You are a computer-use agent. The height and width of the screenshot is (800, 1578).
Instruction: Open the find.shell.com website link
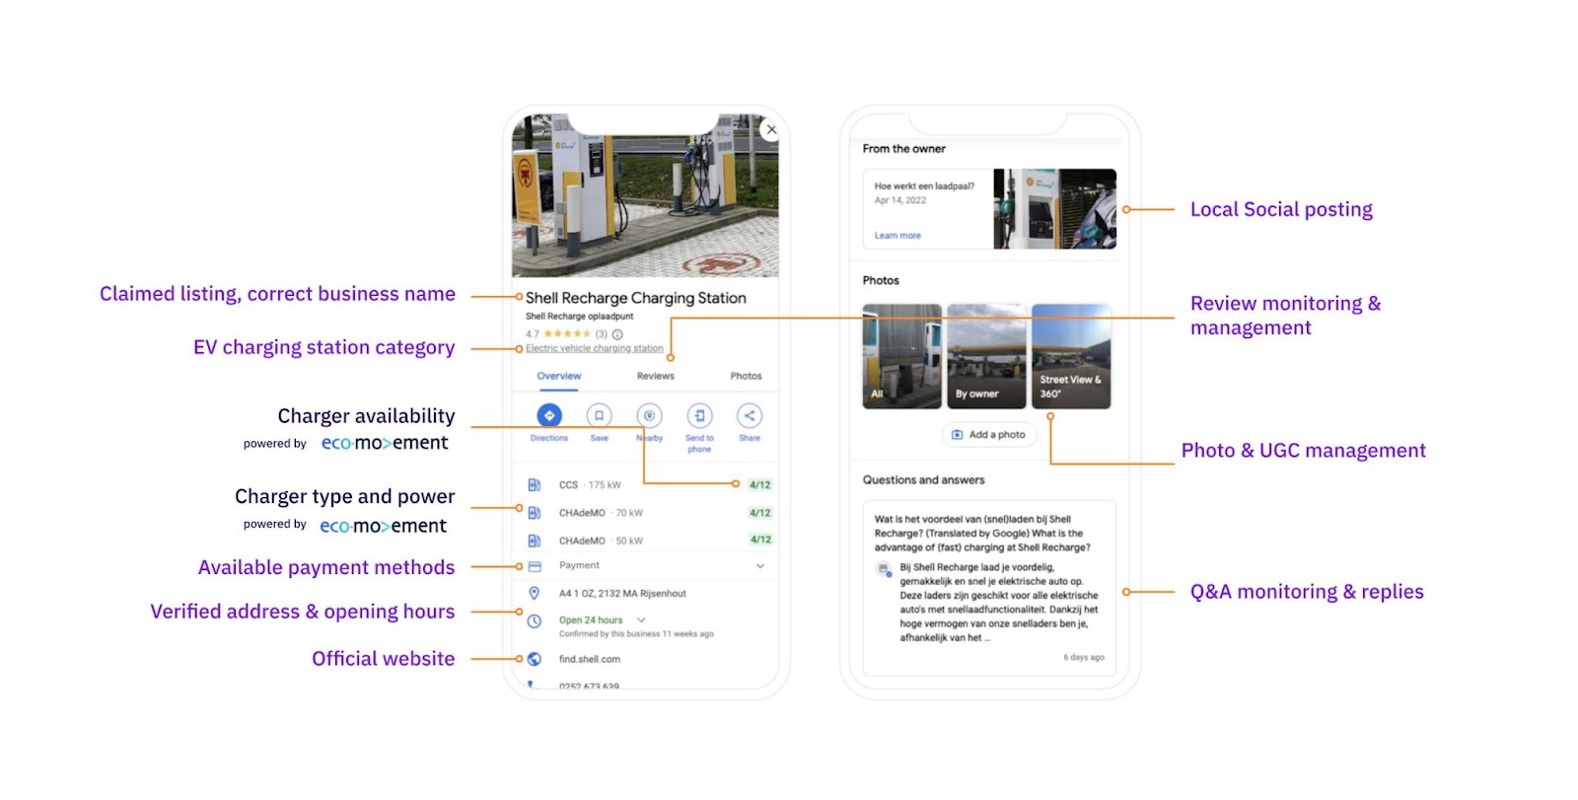click(589, 659)
